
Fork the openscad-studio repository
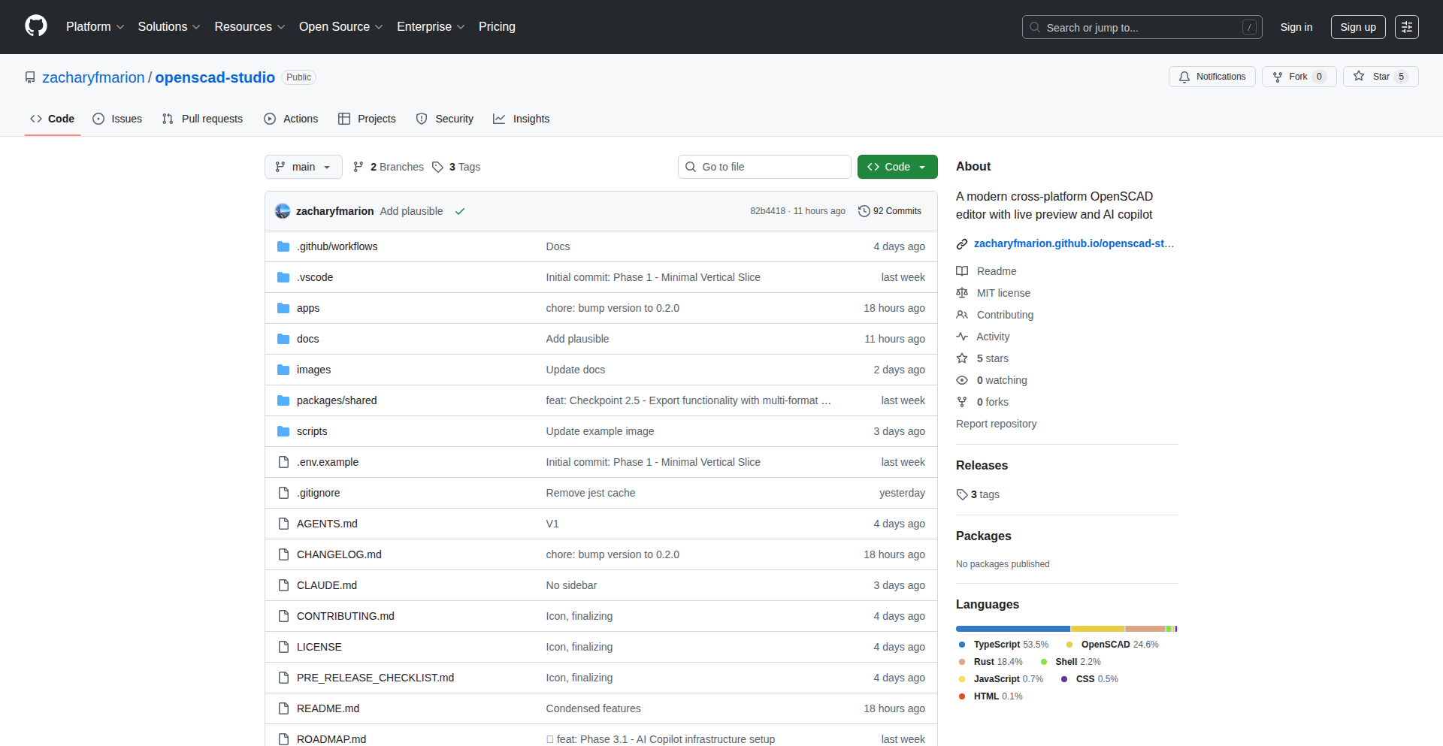tap(1290, 77)
